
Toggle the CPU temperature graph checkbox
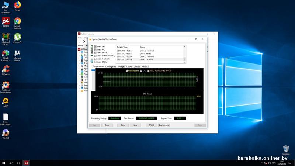tap(141, 71)
